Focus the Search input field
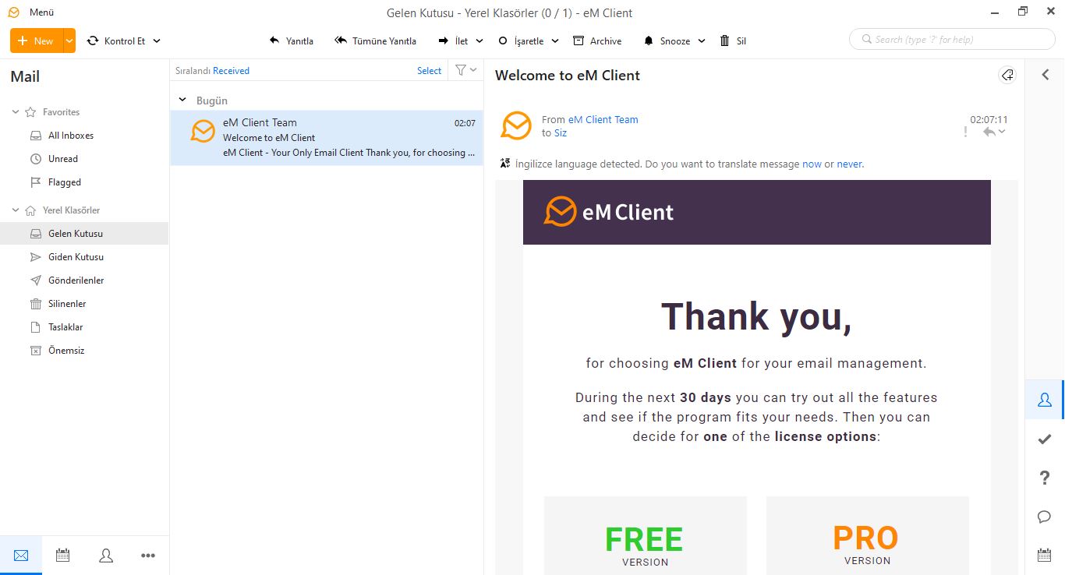Viewport: 1065px width, 575px height. pyautogui.click(x=953, y=39)
